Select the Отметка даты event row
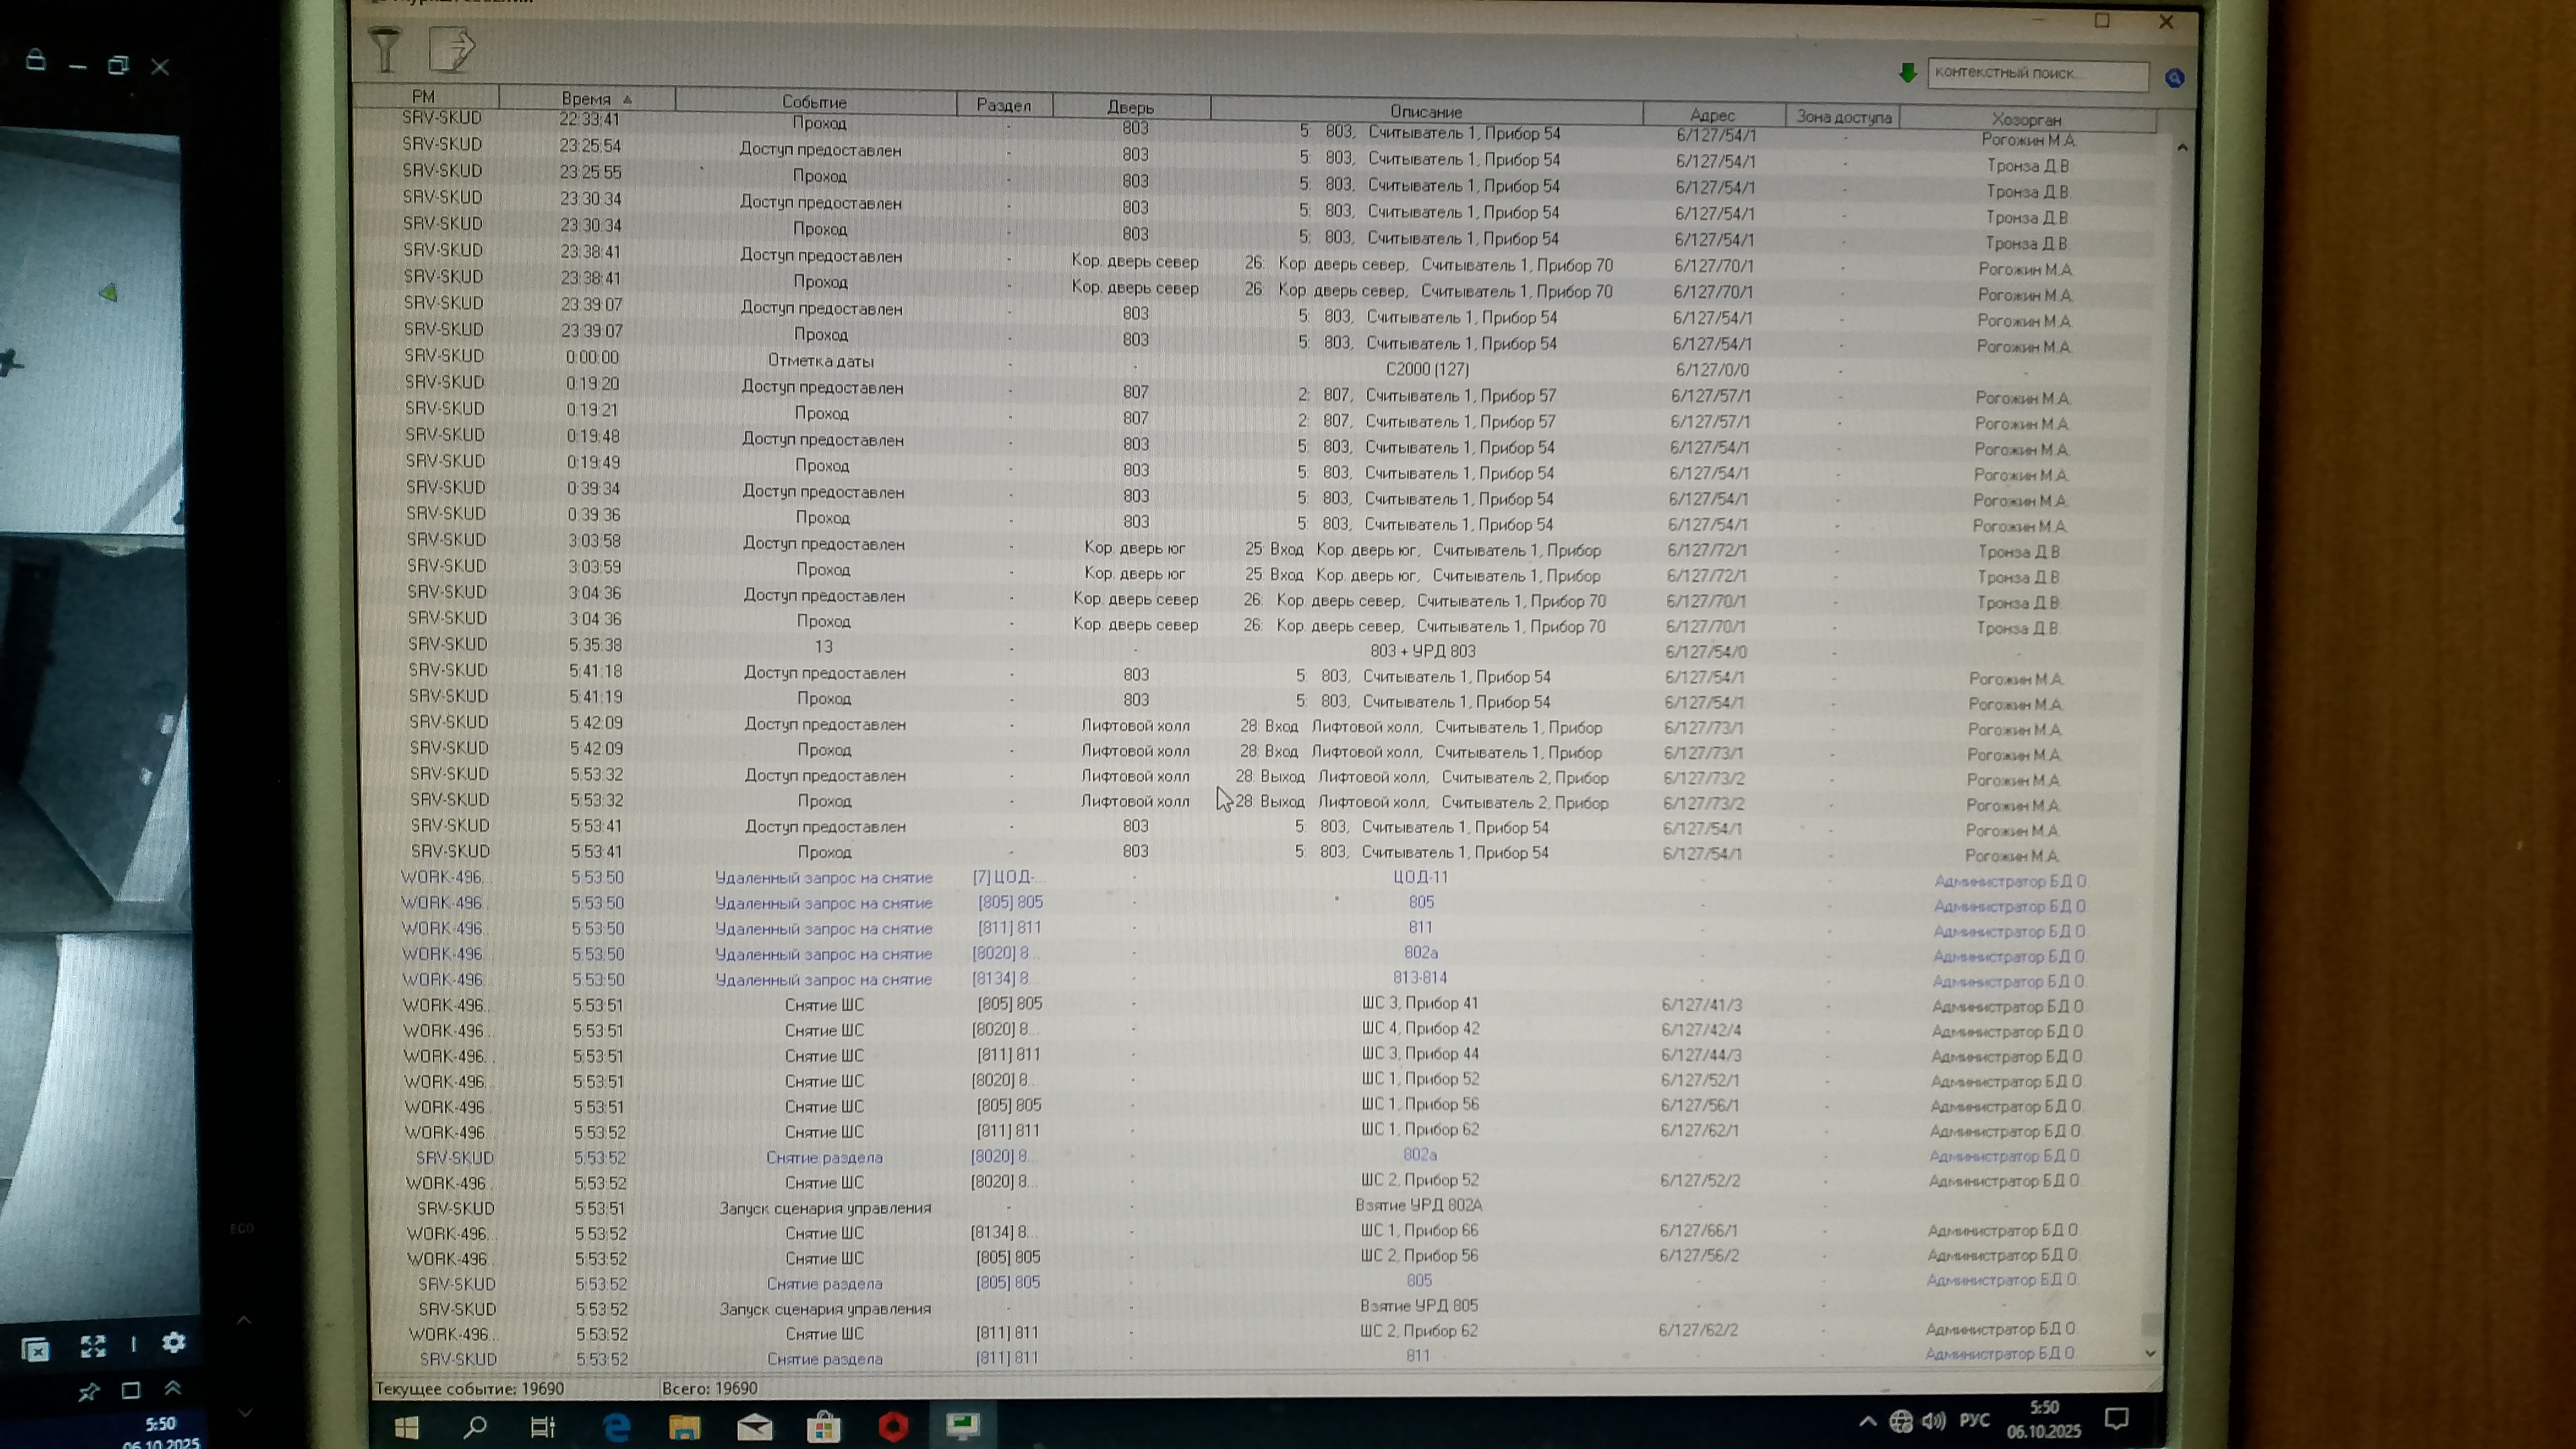The width and height of the screenshot is (2576, 1449). tap(820, 360)
